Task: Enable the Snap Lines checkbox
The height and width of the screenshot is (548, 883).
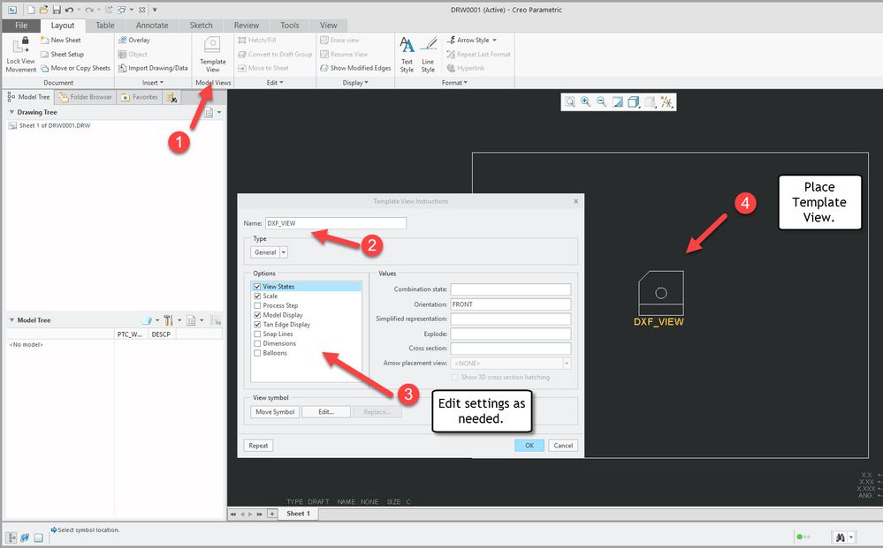Action: pyautogui.click(x=257, y=334)
